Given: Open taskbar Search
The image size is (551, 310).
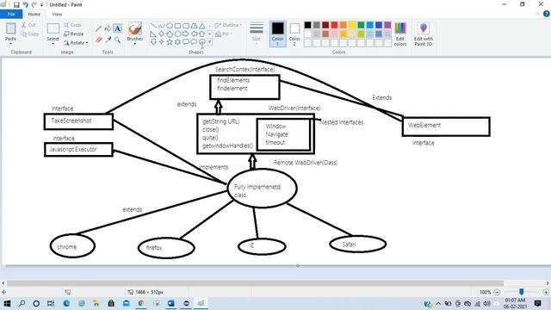Looking at the screenshot, I should [22, 303].
